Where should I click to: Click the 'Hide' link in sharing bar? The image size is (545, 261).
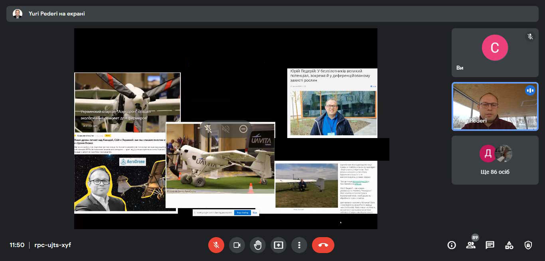(255, 212)
